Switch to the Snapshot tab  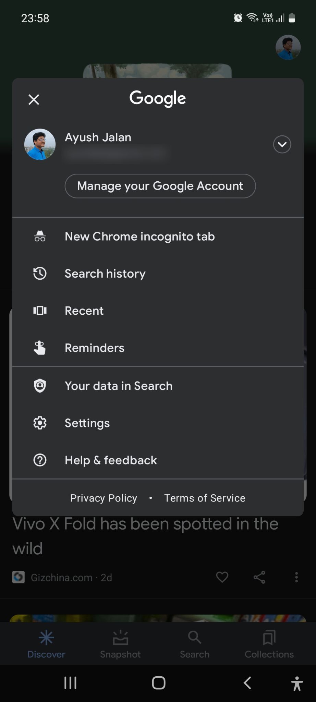(x=120, y=644)
